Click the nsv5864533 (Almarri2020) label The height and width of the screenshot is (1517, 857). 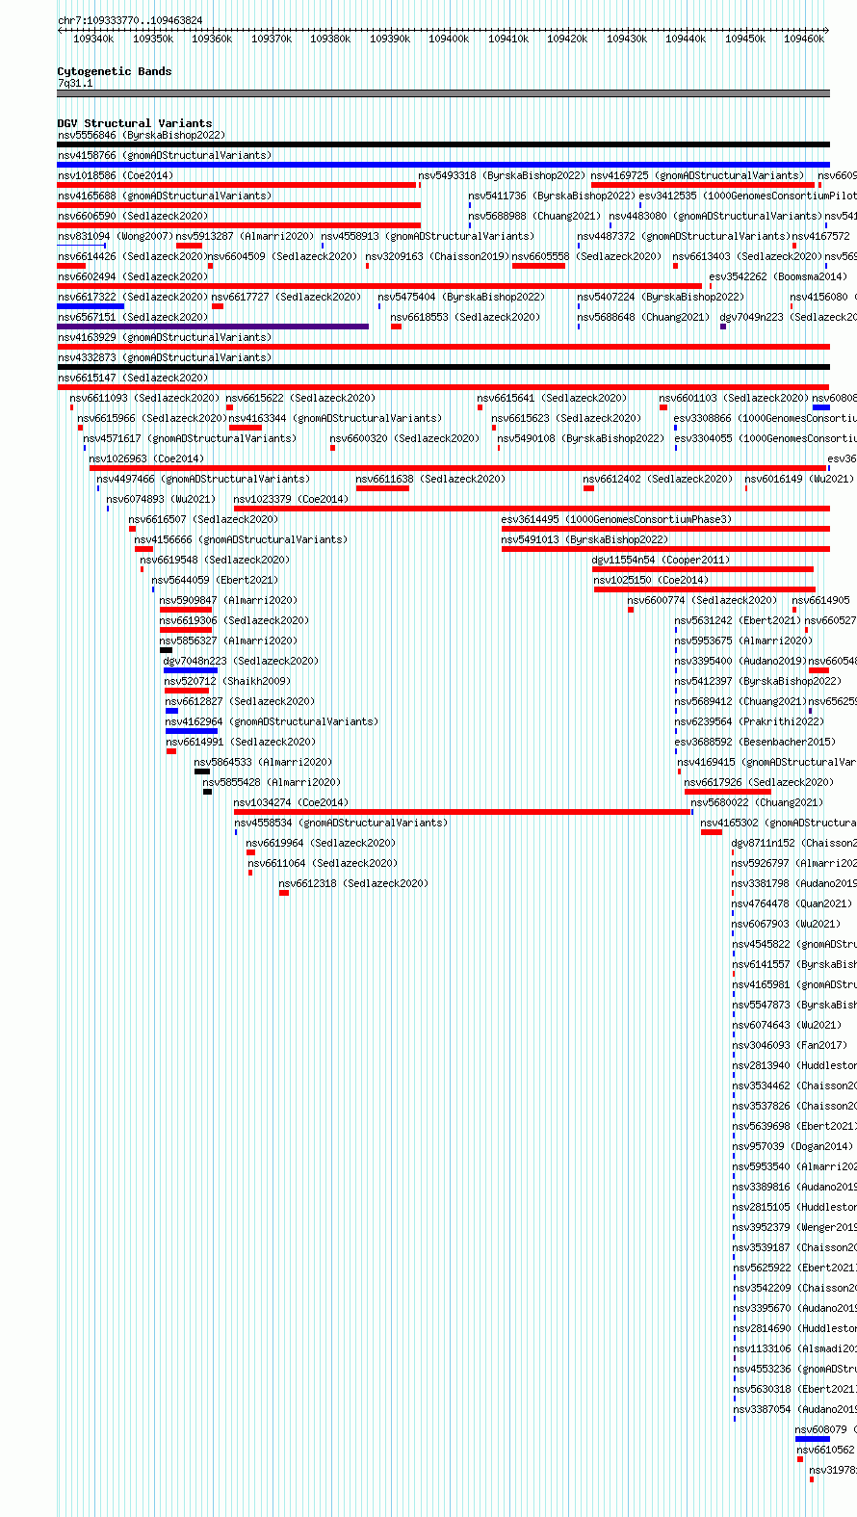(x=263, y=762)
